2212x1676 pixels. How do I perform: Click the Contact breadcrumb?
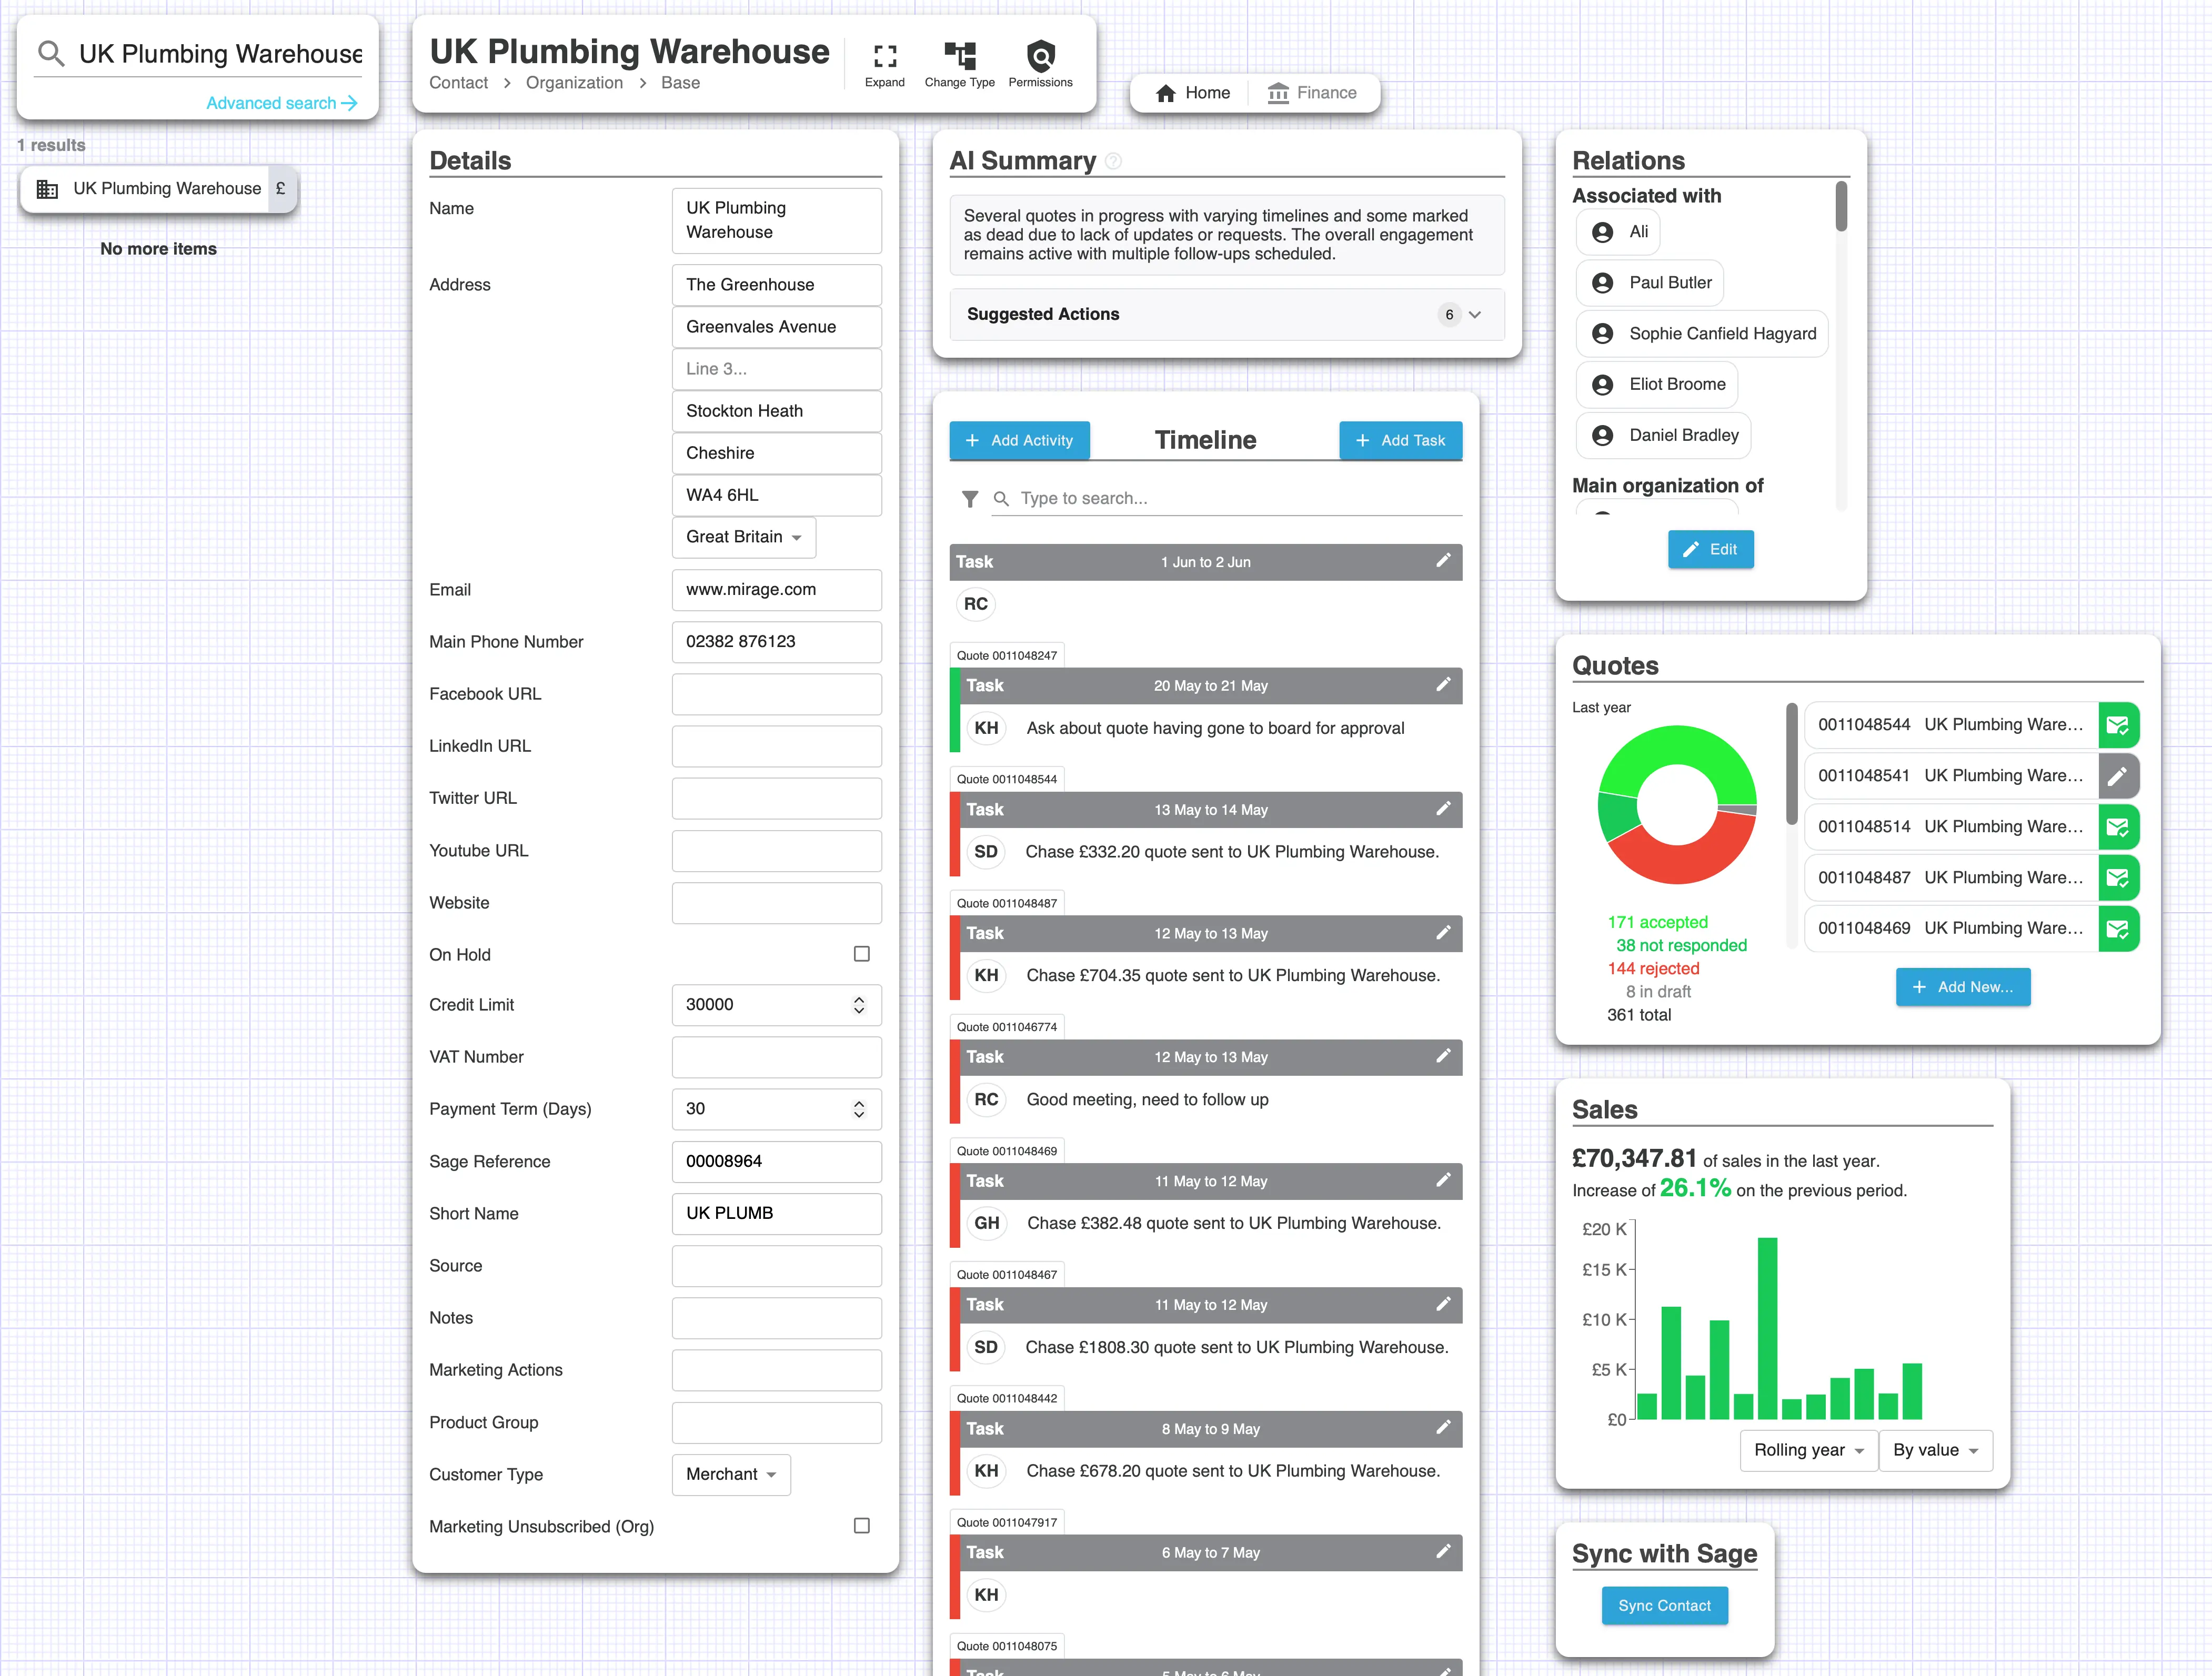(x=458, y=83)
